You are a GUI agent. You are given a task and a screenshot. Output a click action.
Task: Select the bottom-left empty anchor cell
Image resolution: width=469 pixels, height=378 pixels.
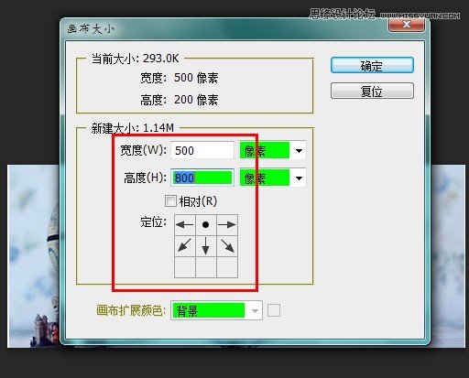[x=185, y=267]
